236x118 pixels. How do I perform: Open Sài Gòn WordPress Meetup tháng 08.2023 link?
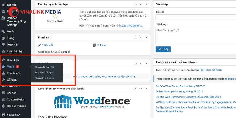pyautogui.click(x=181, y=86)
